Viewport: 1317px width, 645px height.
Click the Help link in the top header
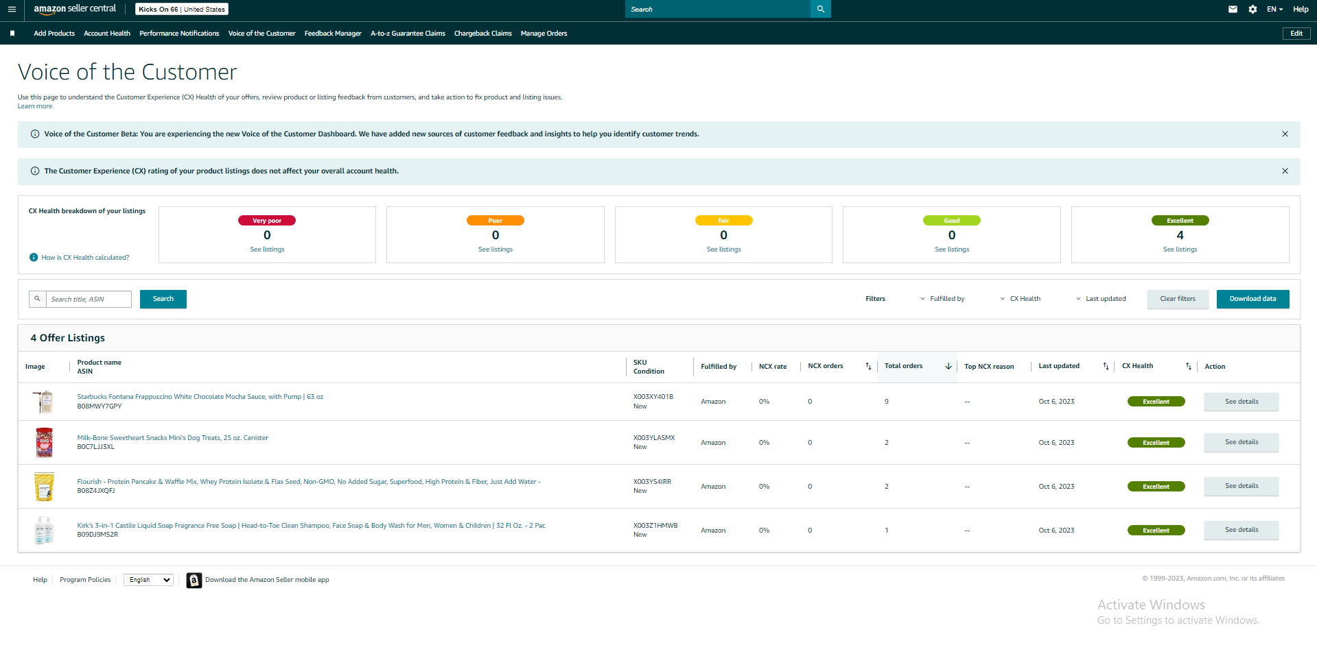pos(1301,9)
